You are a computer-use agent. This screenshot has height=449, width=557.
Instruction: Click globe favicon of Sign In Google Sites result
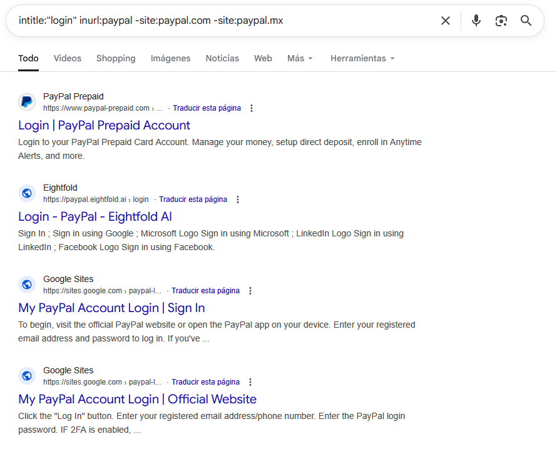[27, 285]
